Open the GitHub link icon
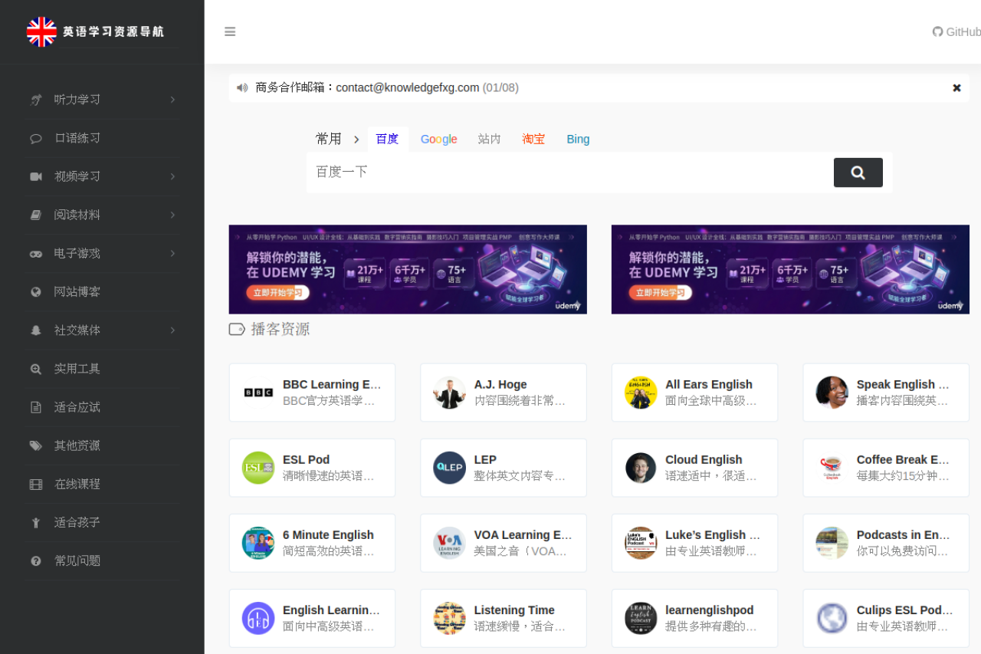 click(937, 31)
